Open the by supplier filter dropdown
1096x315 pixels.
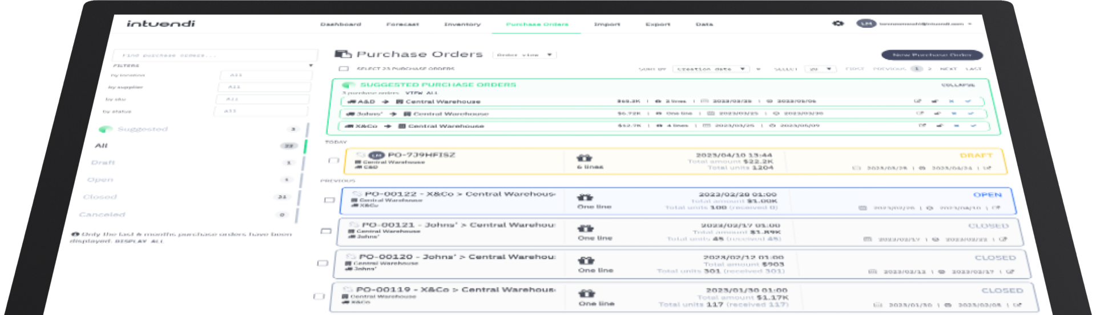pos(264,87)
